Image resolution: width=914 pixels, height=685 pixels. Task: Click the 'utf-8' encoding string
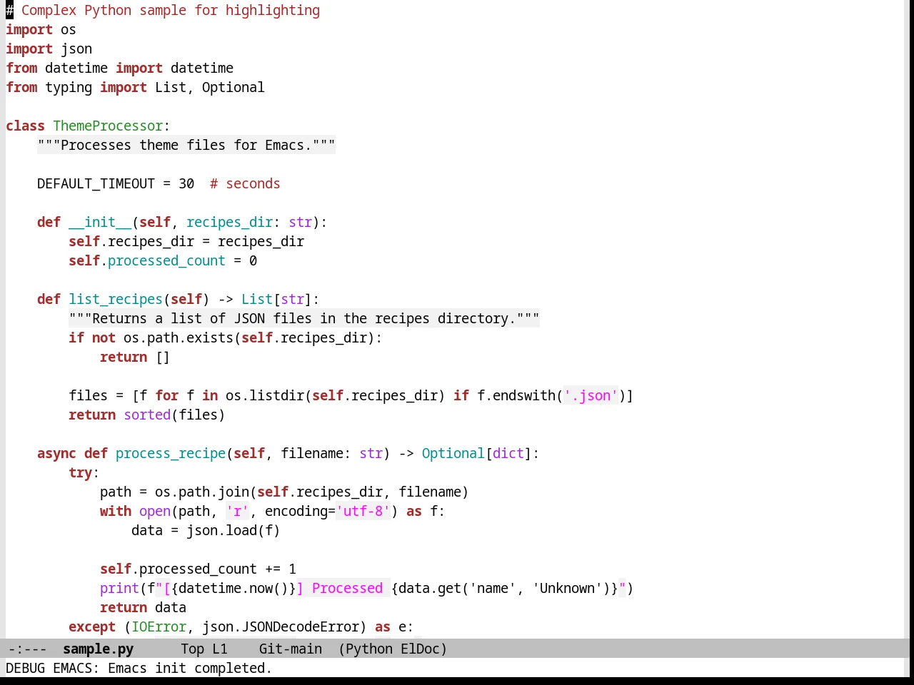click(x=363, y=511)
